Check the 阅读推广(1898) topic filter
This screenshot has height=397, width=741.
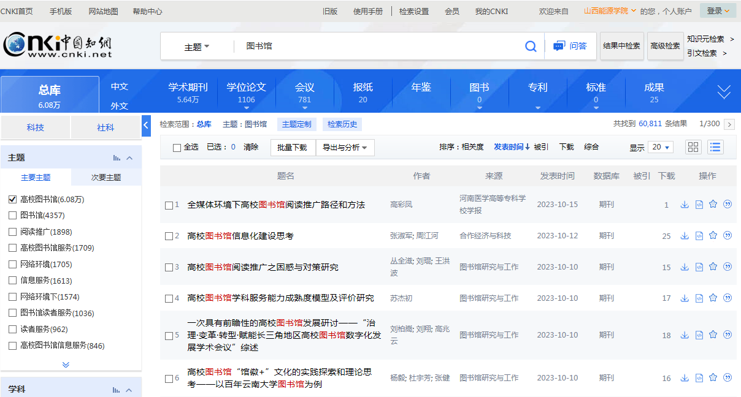click(12, 232)
